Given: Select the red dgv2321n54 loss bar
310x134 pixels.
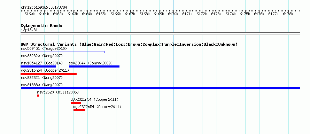Looking at the screenshot, I should click(x=76, y=103).
